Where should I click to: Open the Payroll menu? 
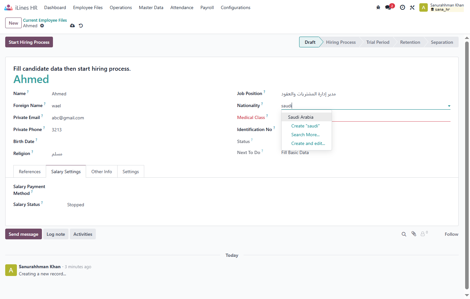point(207,7)
